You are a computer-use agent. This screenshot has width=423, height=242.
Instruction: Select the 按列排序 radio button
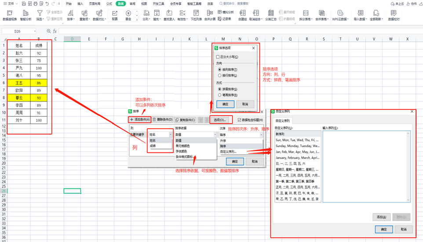click(x=219, y=69)
